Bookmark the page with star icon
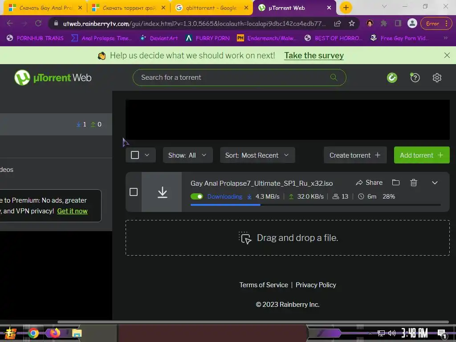The image size is (456, 342). click(x=352, y=24)
